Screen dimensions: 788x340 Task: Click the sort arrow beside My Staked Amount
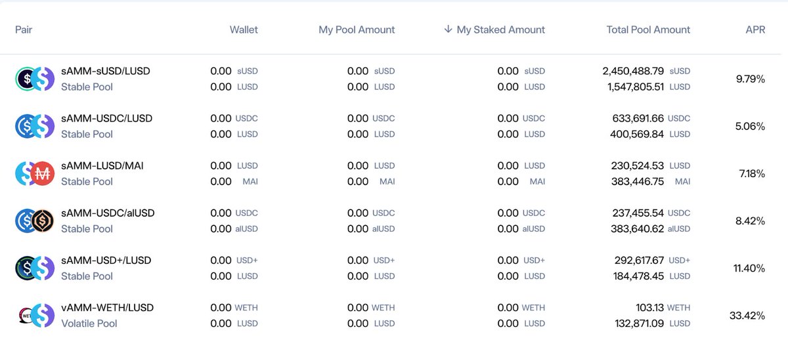click(448, 30)
